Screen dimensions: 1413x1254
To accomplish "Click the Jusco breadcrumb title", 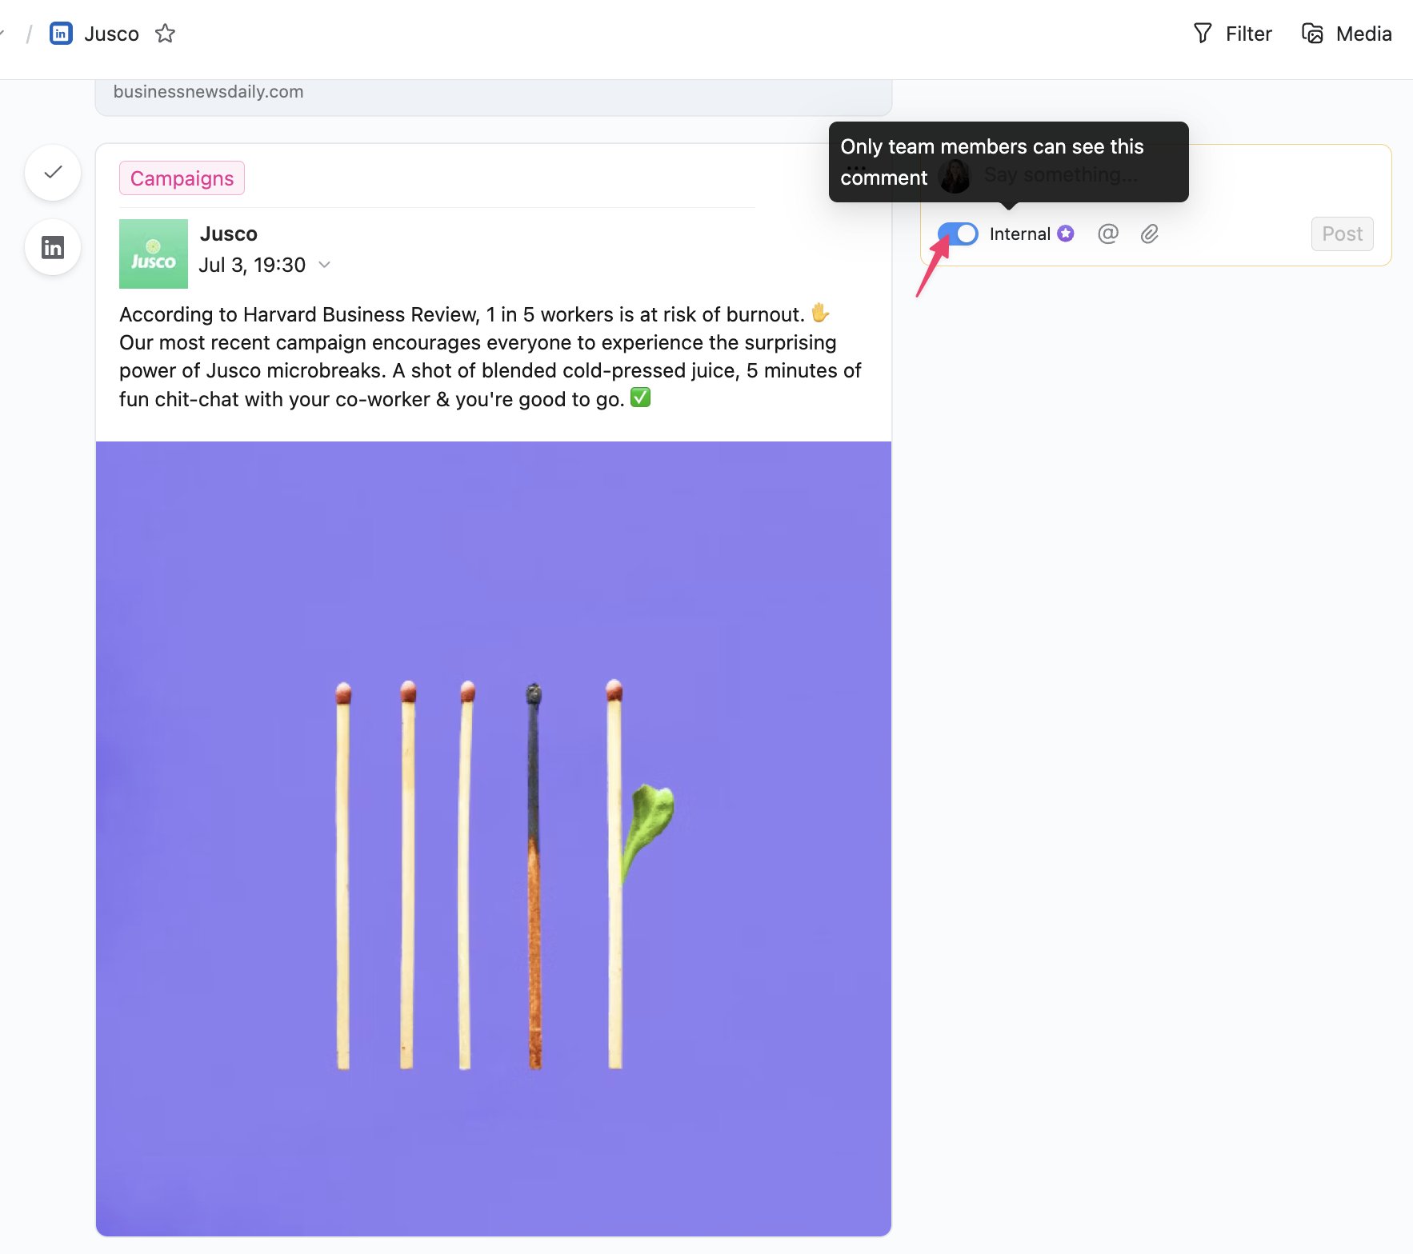I will tap(111, 34).
